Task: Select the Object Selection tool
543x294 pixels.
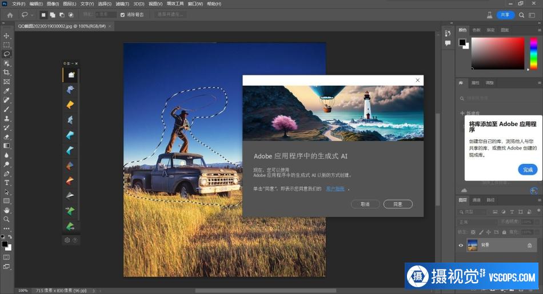Action: [6, 63]
